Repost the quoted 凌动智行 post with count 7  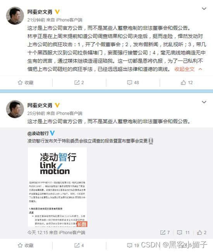(x=165, y=232)
